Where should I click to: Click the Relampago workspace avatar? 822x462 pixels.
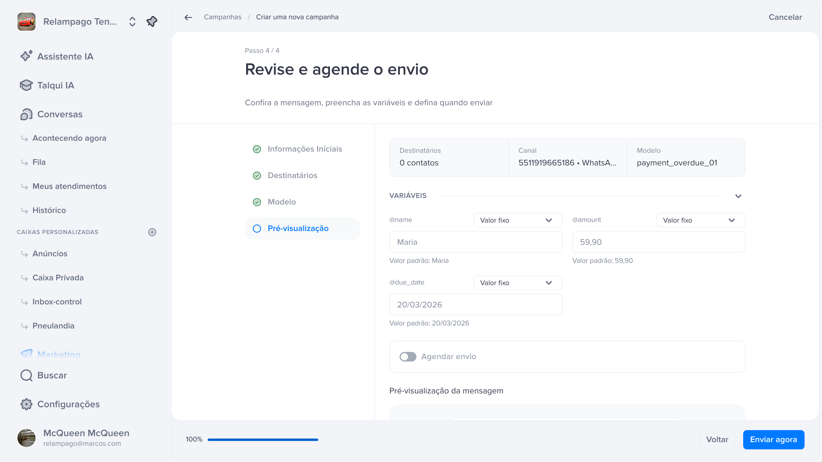click(26, 21)
